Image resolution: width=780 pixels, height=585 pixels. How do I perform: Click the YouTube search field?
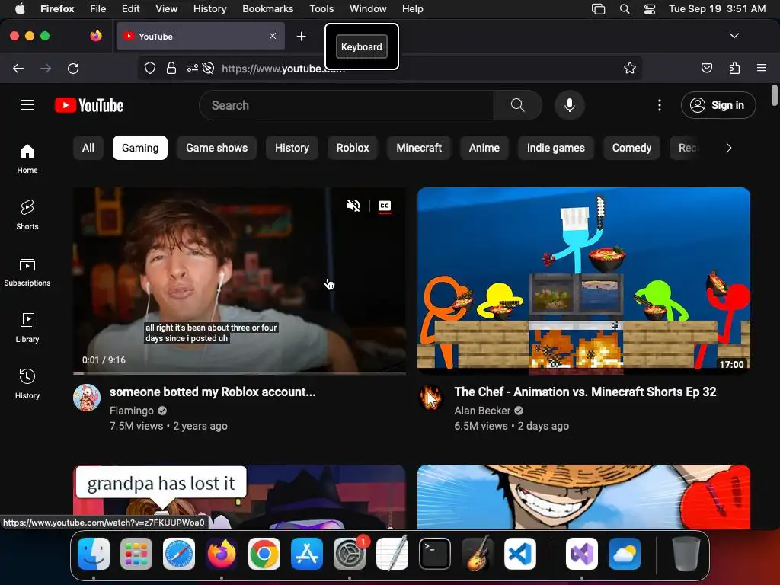347,105
